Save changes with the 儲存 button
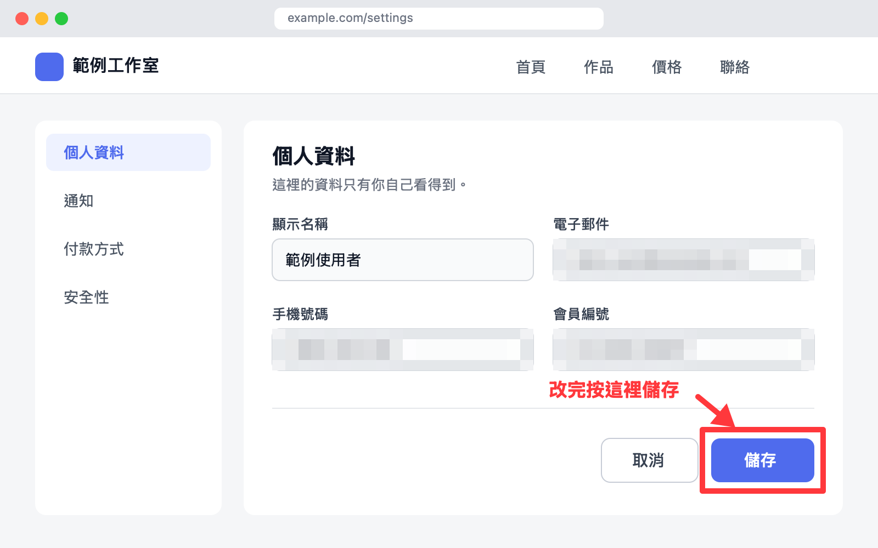 [763, 460]
